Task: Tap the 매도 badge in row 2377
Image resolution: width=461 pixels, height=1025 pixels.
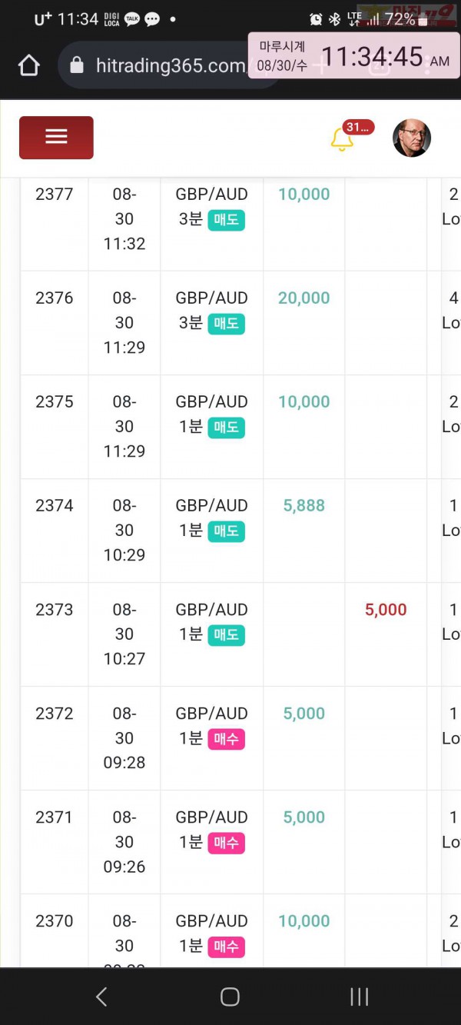Action: [227, 220]
